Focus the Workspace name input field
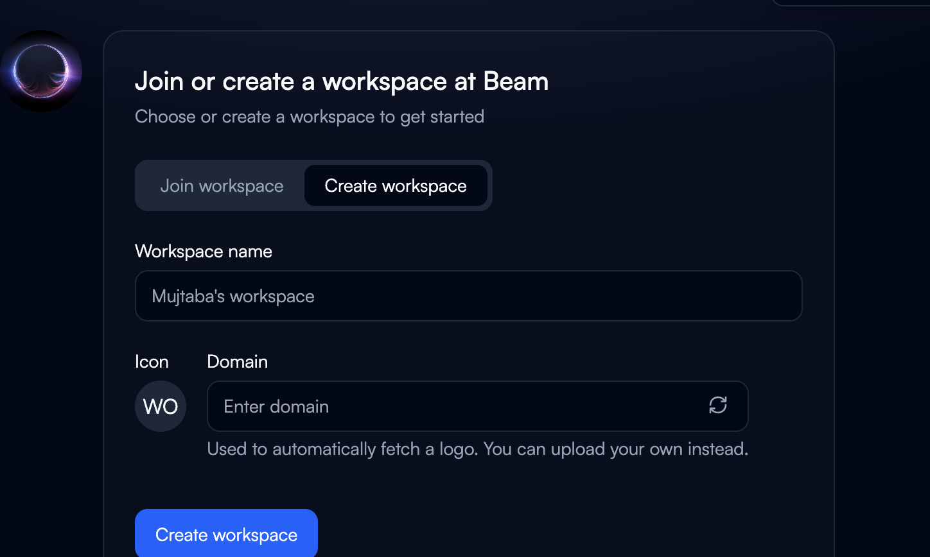The width and height of the screenshot is (930, 557). tap(469, 296)
